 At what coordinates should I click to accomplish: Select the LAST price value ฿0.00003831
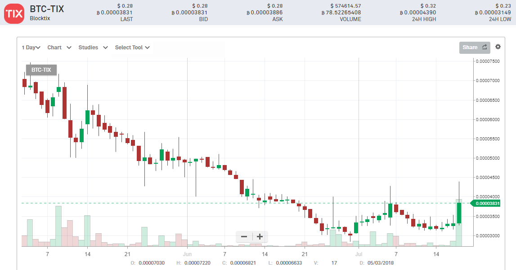point(115,13)
